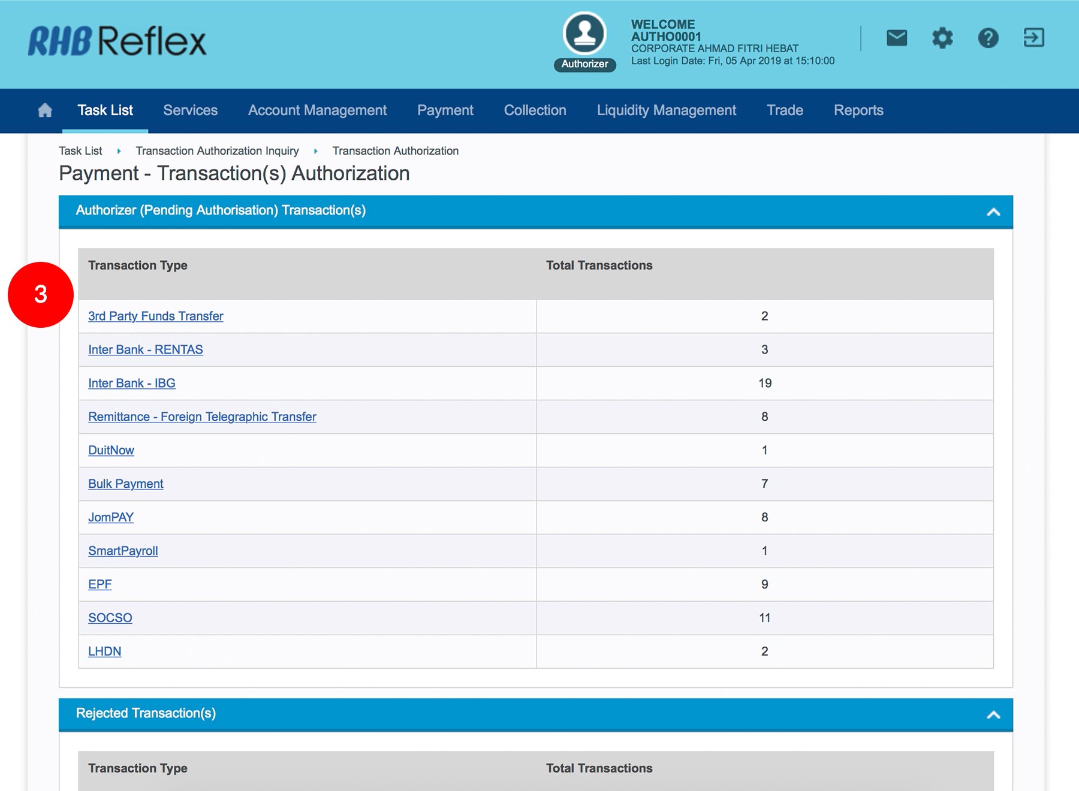
Task: Open settings via the gear icon
Action: click(x=942, y=38)
